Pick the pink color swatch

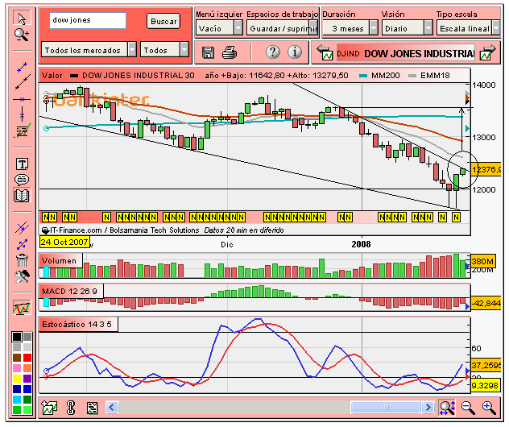[17, 368]
